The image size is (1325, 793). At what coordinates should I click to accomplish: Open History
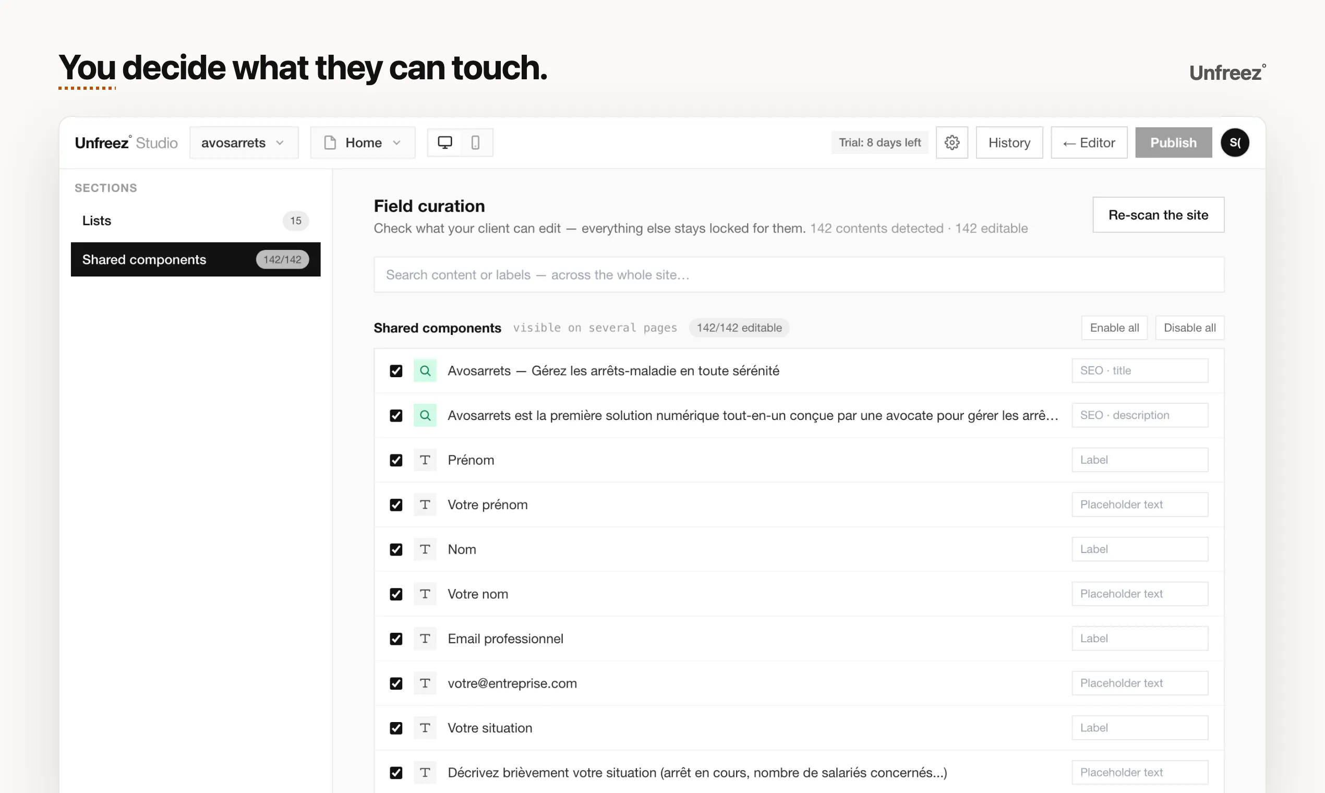tap(1009, 142)
